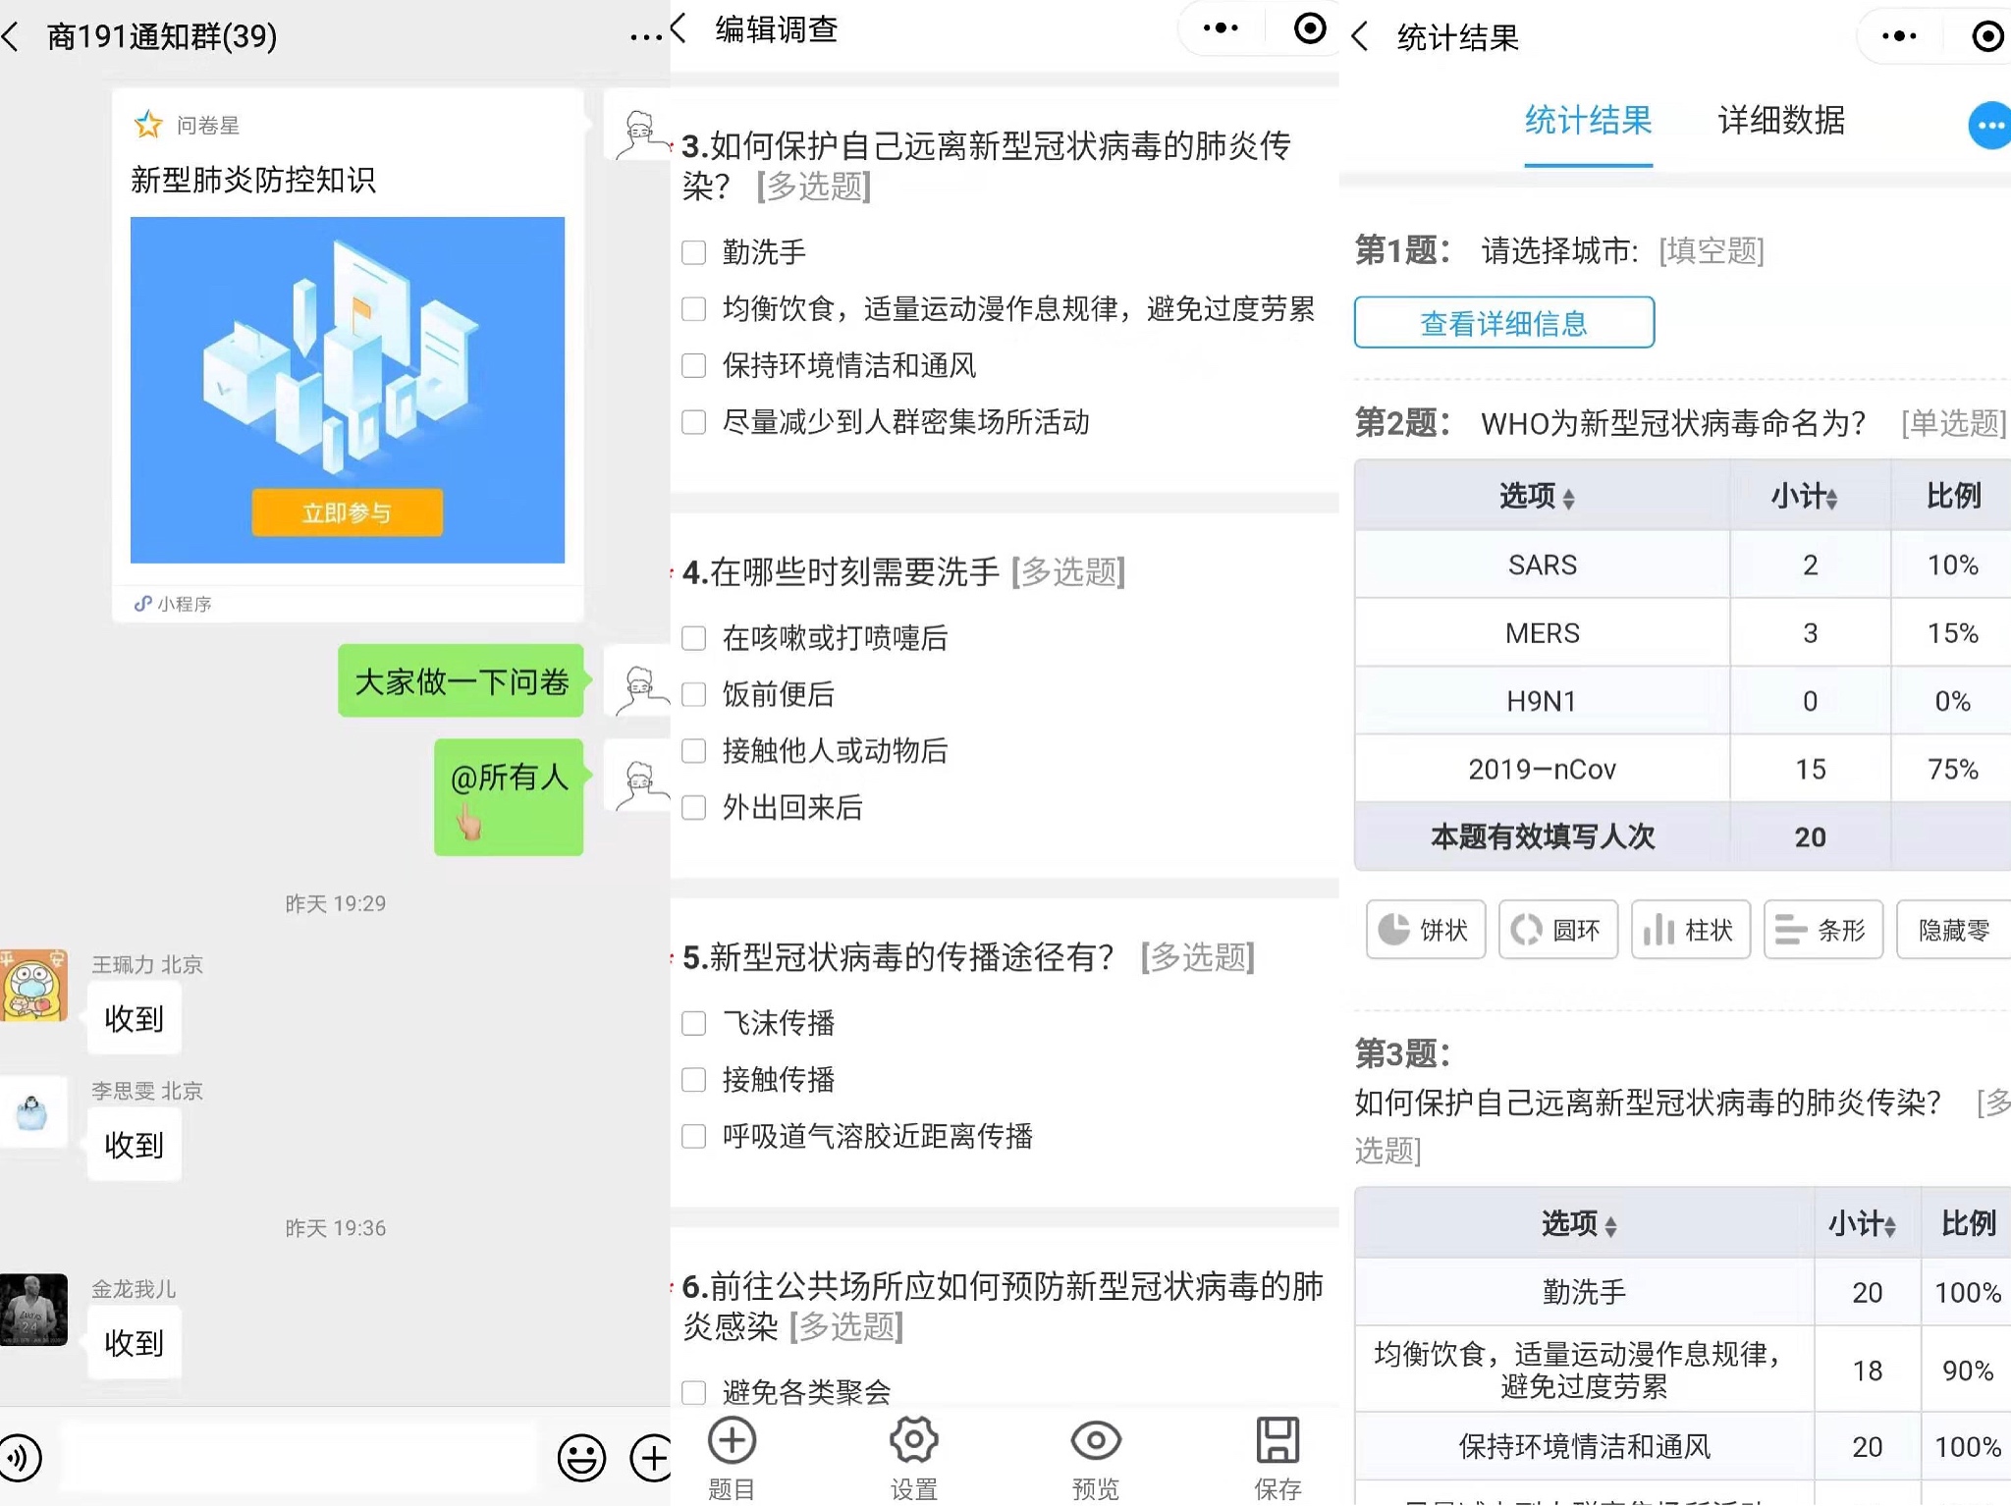Switch chart to 饼状 pie view

pyautogui.click(x=1425, y=929)
